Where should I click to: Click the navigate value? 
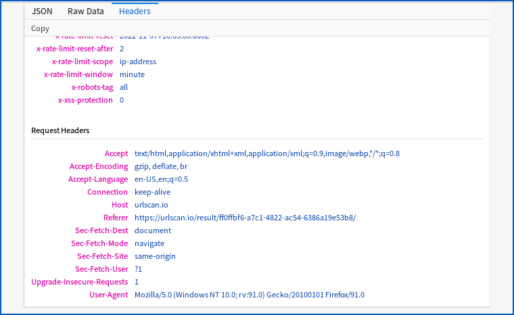tap(149, 243)
